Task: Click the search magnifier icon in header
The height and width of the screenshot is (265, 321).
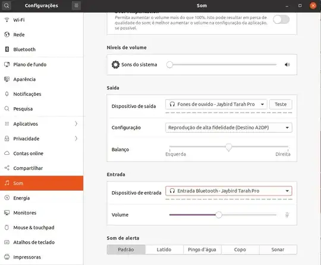Action: pos(7,5)
